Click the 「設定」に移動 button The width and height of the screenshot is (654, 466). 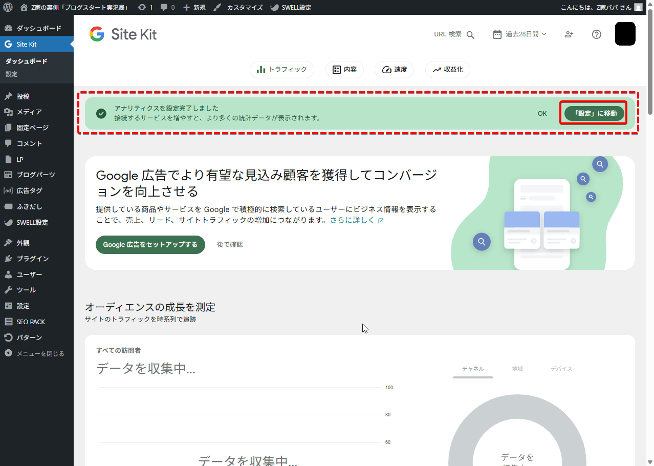tap(595, 114)
